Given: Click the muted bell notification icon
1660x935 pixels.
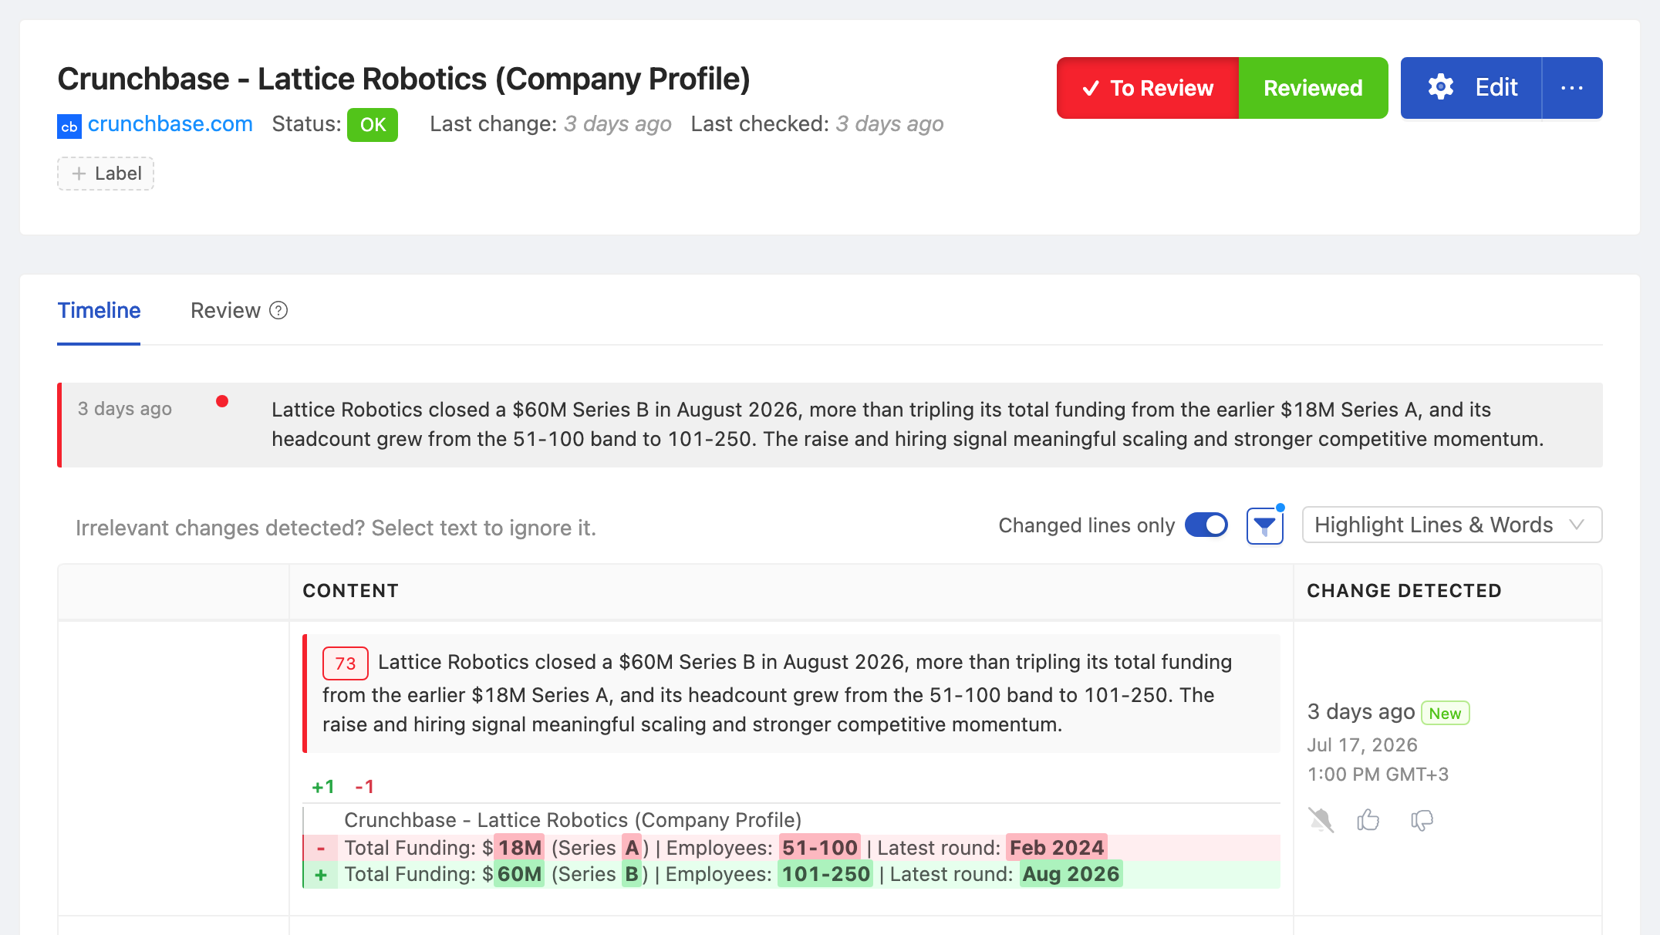Looking at the screenshot, I should 1321,820.
